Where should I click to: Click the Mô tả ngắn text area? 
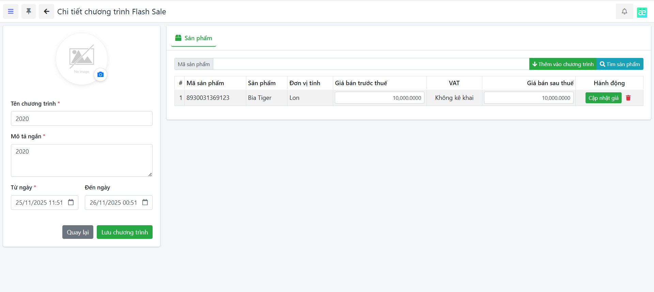coord(82,160)
